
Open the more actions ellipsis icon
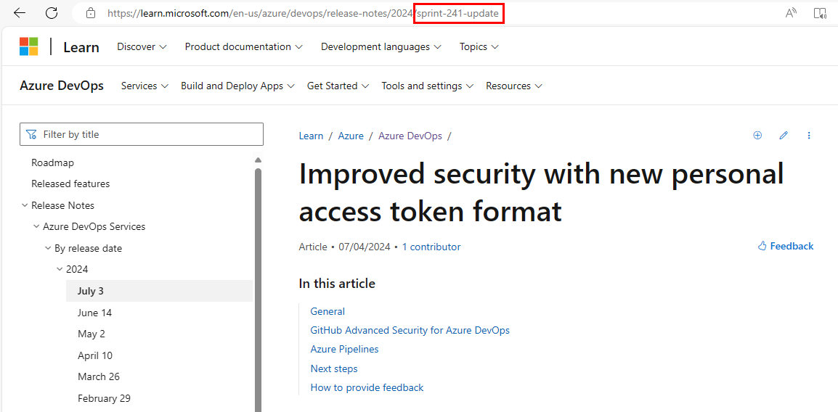click(x=809, y=136)
